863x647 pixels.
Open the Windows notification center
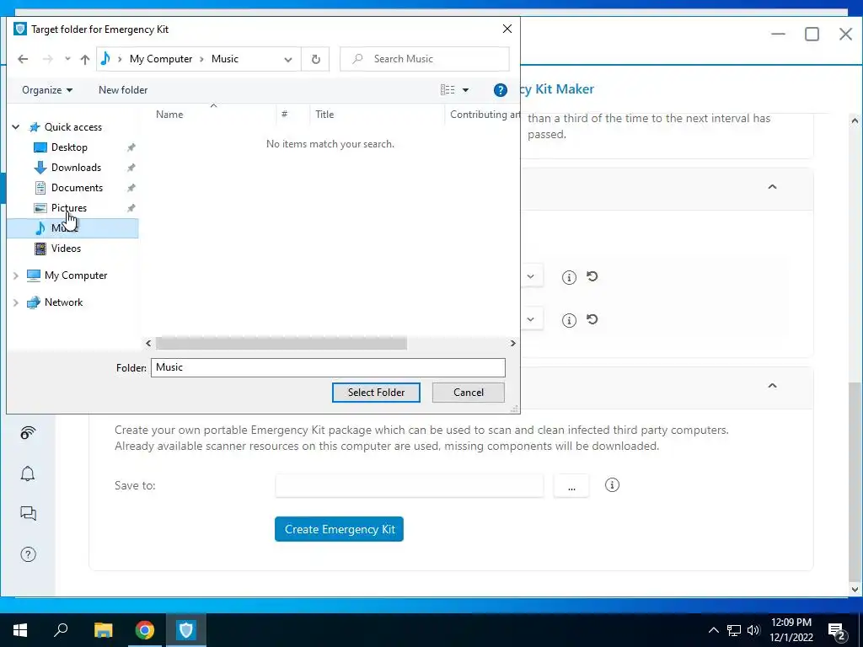pos(837,631)
